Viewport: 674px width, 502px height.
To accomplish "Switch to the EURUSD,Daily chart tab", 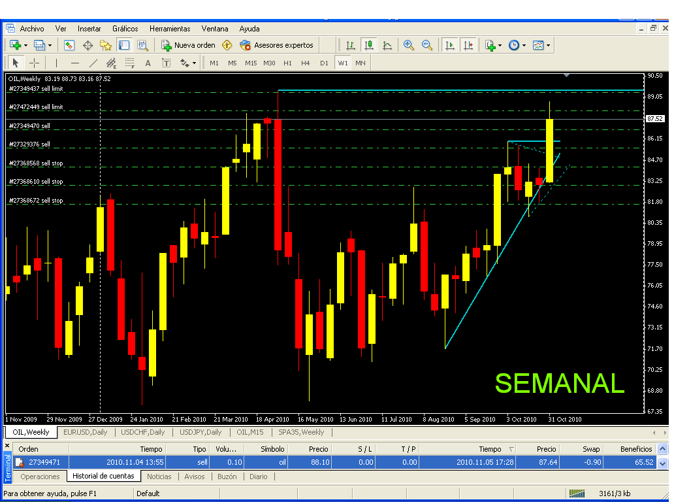I will (85, 432).
